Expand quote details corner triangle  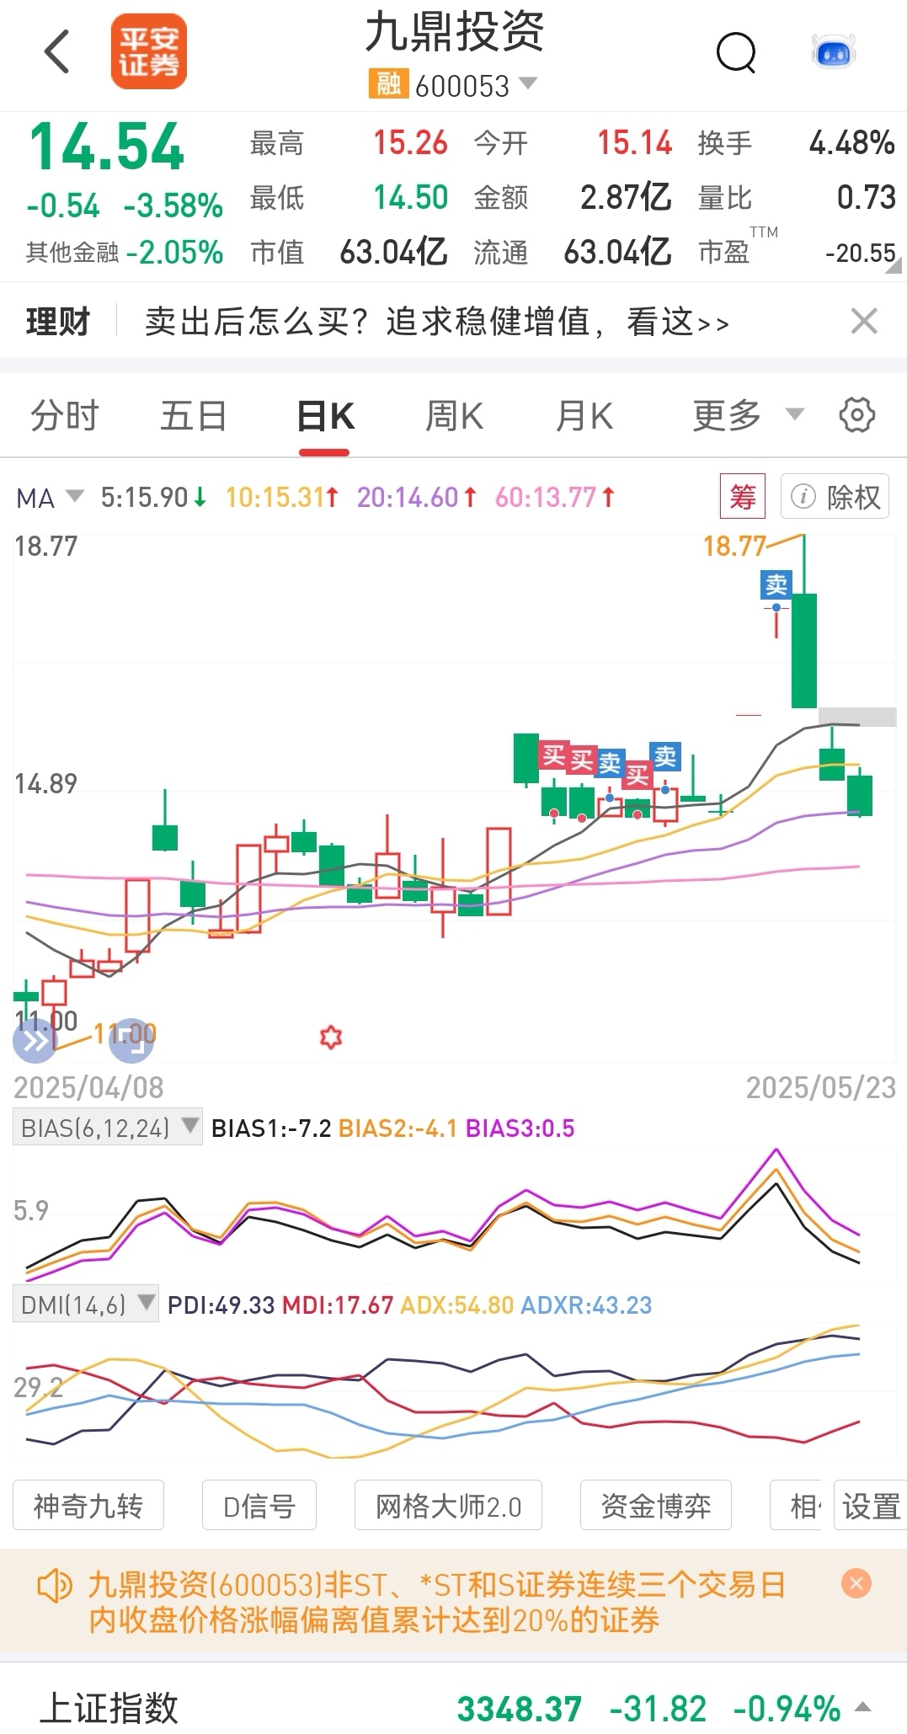[894, 267]
